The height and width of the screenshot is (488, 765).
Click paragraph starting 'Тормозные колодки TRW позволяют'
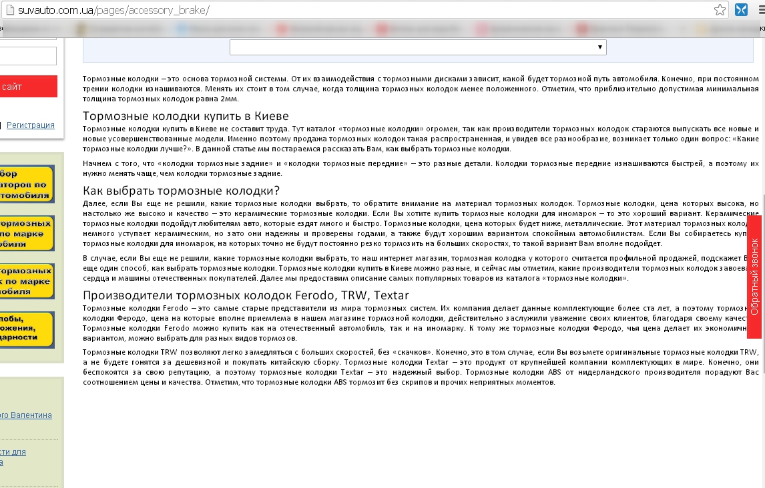421,367
